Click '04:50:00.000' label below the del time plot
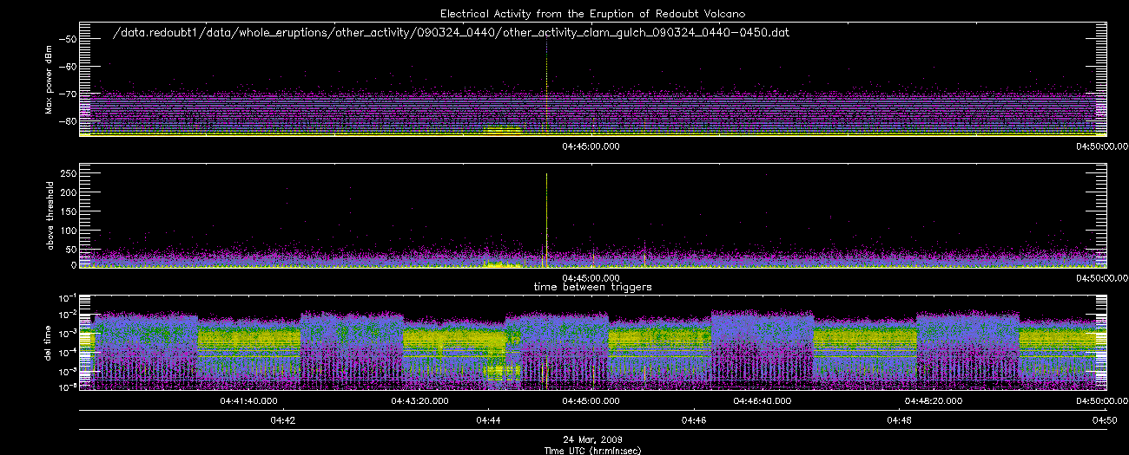The image size is (1129, 455). (x=1104, y=401)
